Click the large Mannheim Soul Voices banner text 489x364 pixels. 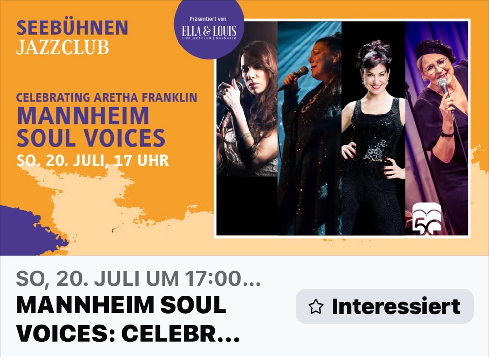point(90,127)
